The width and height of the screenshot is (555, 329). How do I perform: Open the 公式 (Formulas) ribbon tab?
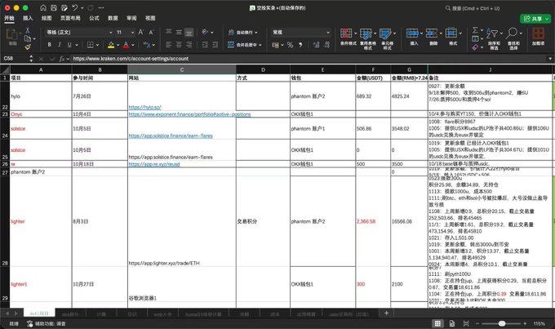click(94, 18)
